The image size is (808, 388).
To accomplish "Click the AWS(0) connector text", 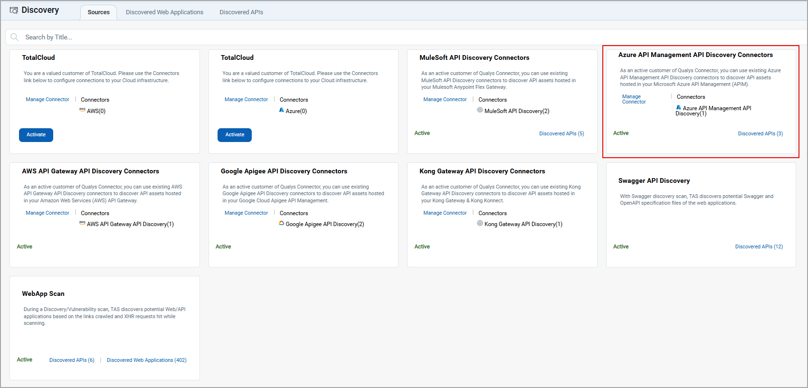I will (x=96, y=111).
